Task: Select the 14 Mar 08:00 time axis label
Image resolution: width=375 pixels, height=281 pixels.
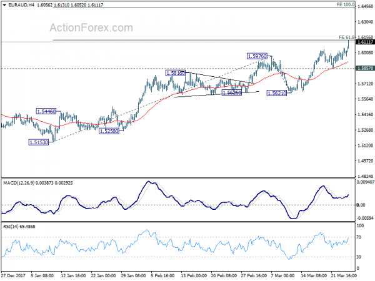Action: pyautogui.click(x=314, y=275)
